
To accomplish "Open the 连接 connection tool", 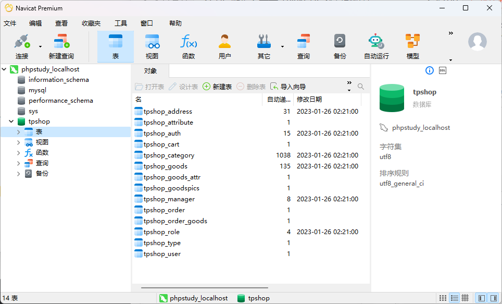I will tap(22, 46).
